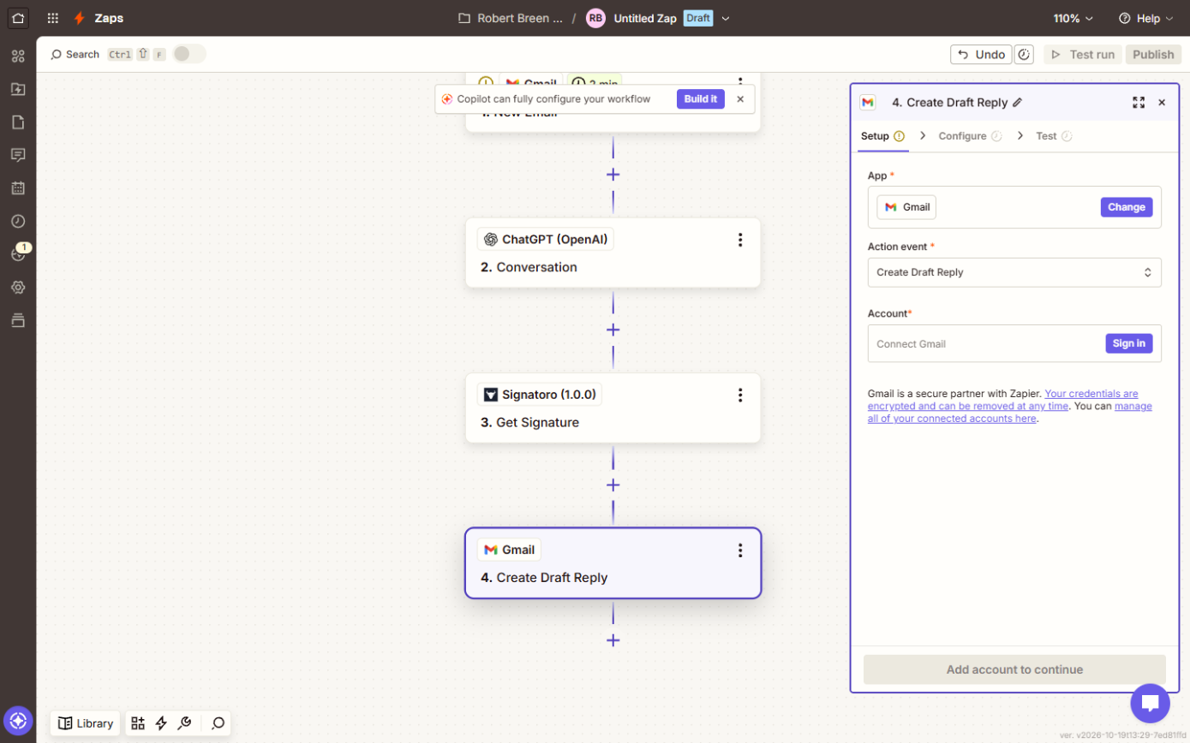The image size is (1190, 743).
Task: Click the magnifier-with-clock icon in bottom toolbar
Action: pyautogui.click(x=183, y=723)
